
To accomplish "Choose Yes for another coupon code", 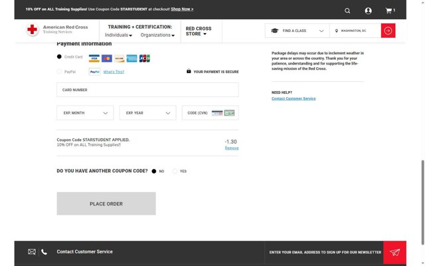I will (175, 171).
